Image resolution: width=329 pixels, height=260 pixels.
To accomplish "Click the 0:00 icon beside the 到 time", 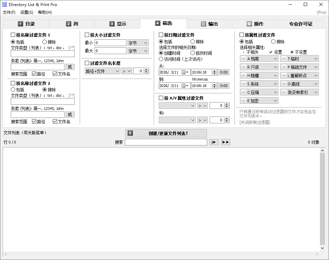I will click(x=224, y=85).
